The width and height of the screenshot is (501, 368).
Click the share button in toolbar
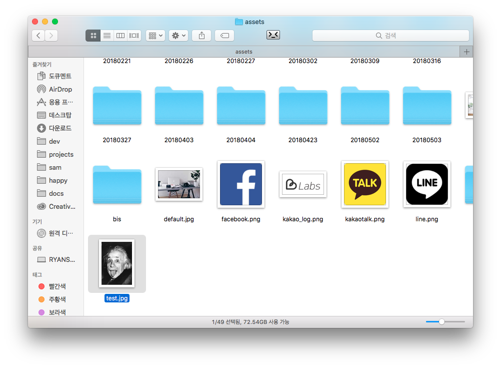point(201,36)
